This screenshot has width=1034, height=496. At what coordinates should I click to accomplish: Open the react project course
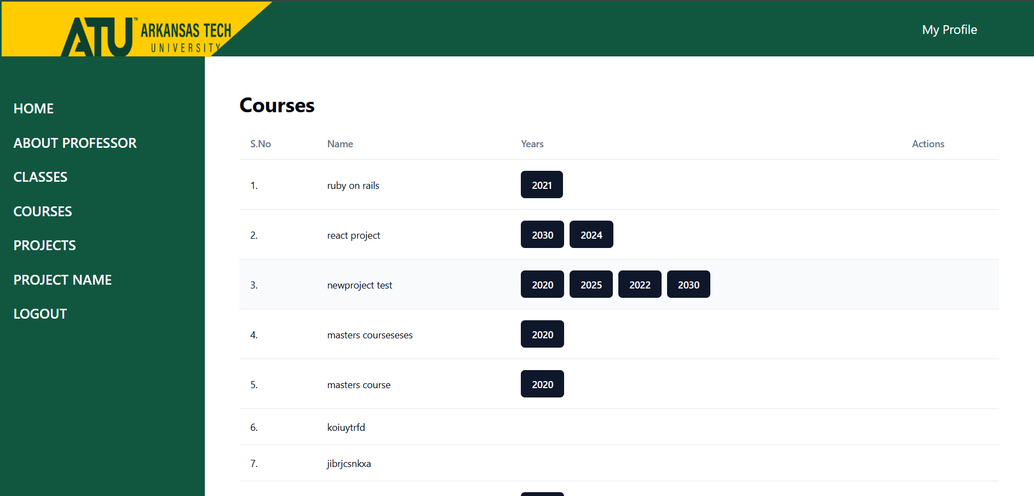coord(353,235)
